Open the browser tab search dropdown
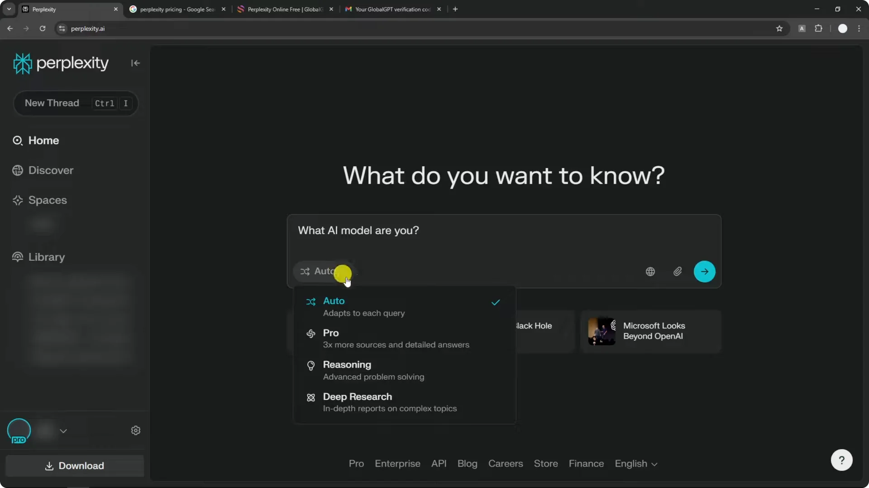Image resolution: width=869 pixels, height=488 pixels. click(9, 9)
